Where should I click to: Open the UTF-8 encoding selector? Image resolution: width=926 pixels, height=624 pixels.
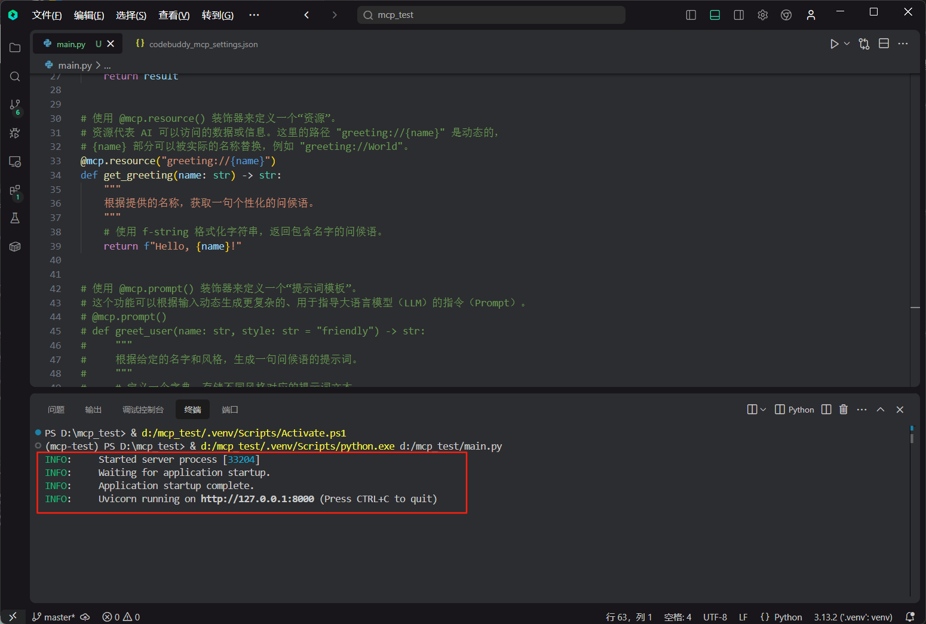[715, 617]
